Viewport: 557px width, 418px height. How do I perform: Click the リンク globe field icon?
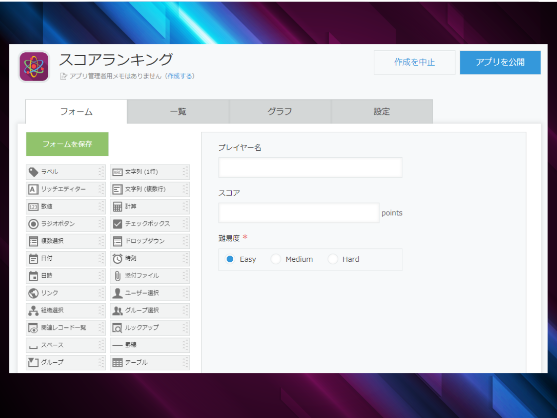click(33, 293)
